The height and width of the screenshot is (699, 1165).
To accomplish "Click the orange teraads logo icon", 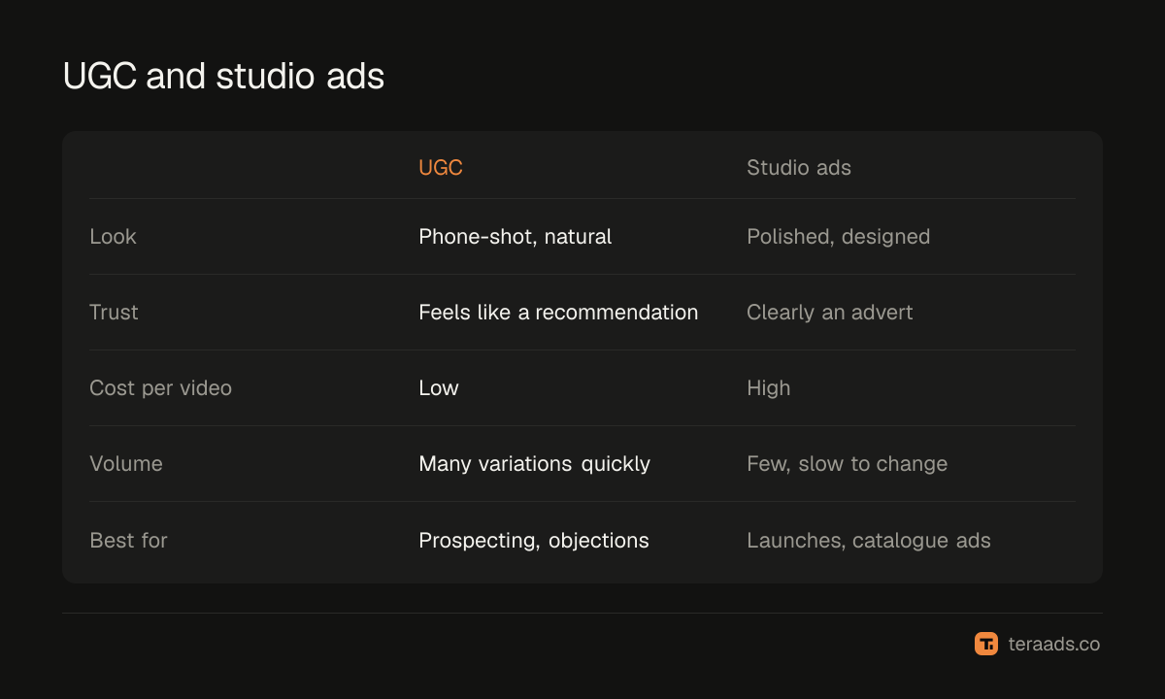I will click(x=986, y=644).
